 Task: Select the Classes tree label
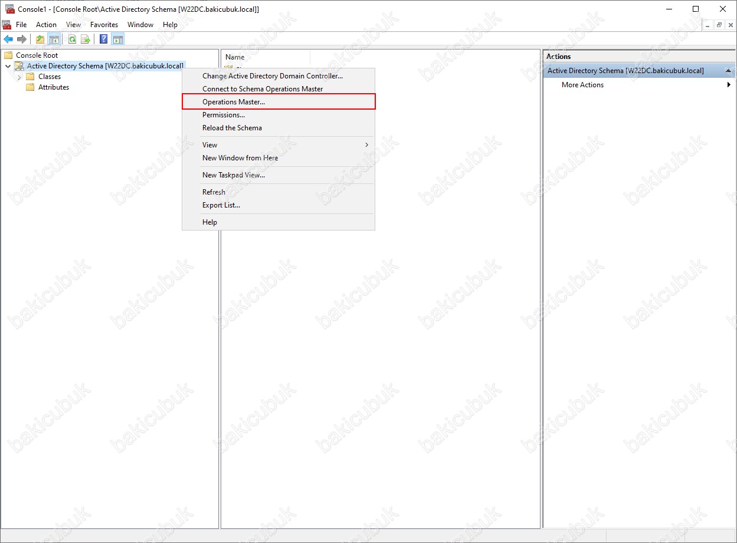[50, 77]
